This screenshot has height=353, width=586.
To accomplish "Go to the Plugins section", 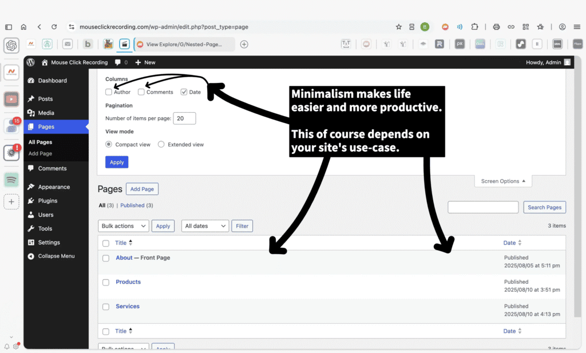I will pyautogui.click(x=47, y=201).
